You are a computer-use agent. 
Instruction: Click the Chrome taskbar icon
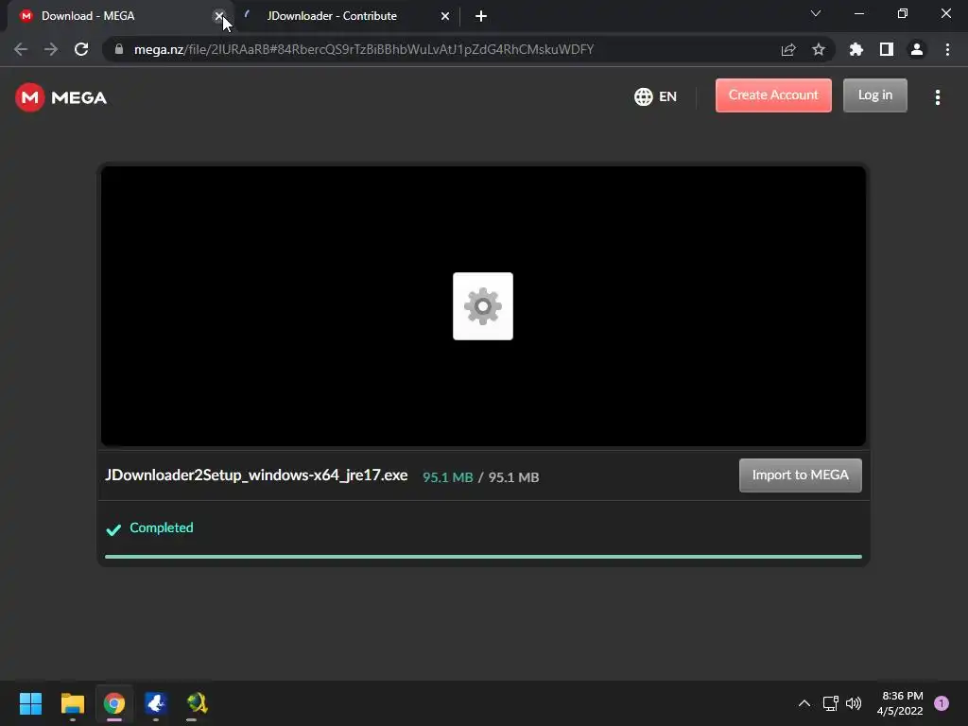(x=114, y=703)
